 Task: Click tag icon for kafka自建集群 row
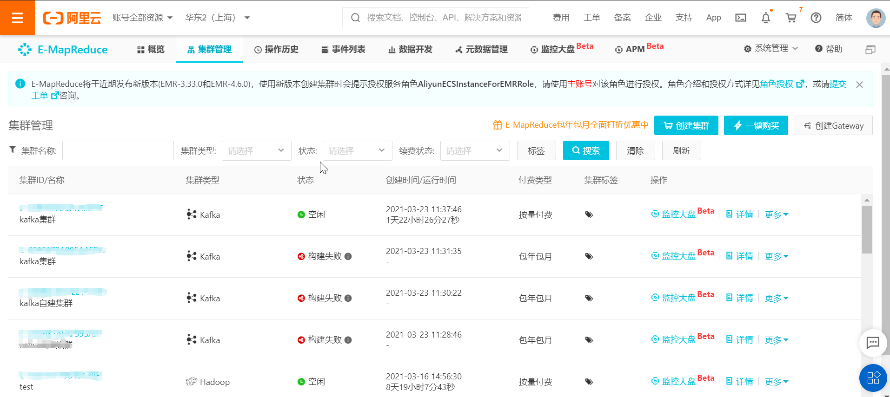pos(589,298)
